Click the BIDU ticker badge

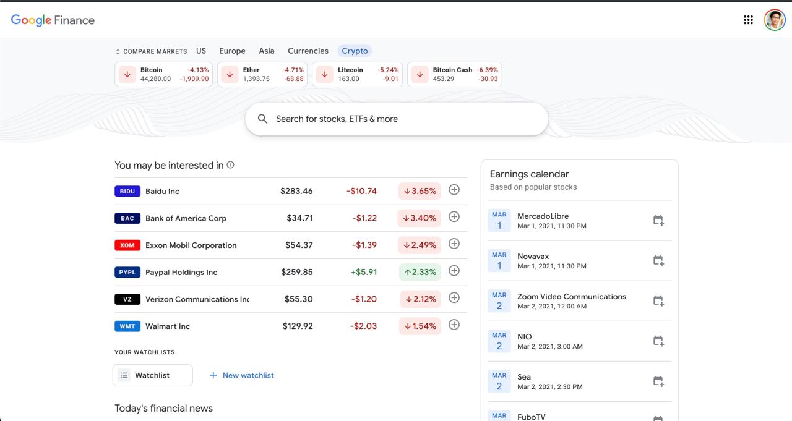pos(127,192)
